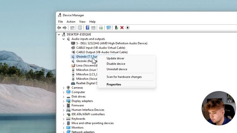The image size is (237, 133).
Task: Click the mouse icon beside Mice and other pointing devices
Action: (x=68, y=123)
